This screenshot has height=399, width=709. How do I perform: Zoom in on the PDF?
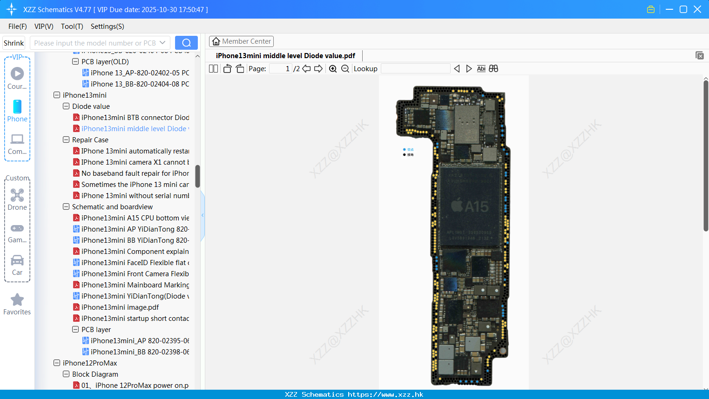[333, 69]
